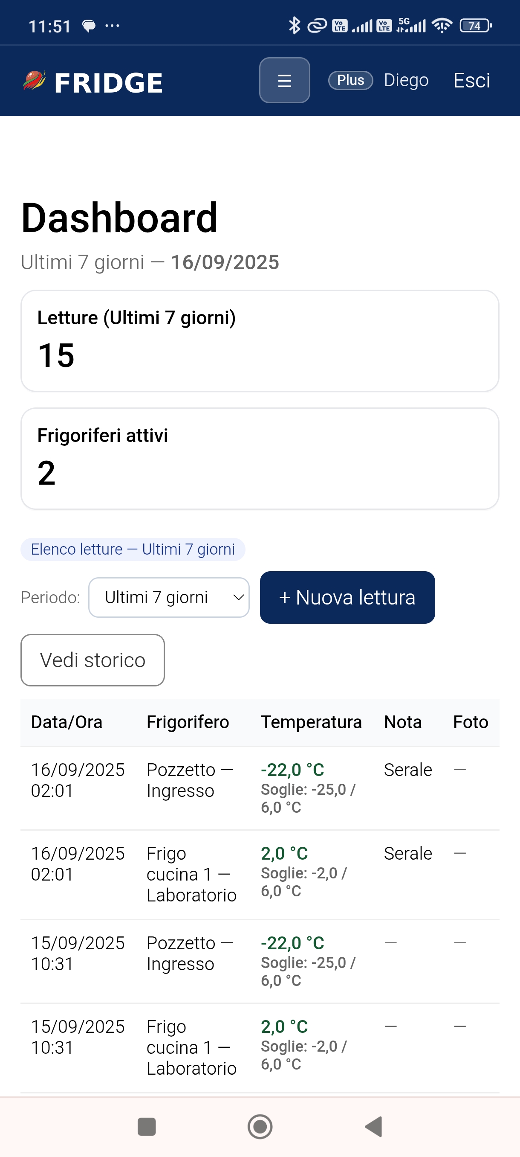
Task: Tap the Wi-Fi icon in status bar
Action: tap(442, 26)
